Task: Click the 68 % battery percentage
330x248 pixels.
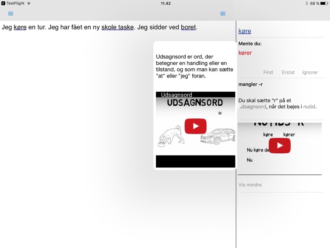Action: (315, 4)
